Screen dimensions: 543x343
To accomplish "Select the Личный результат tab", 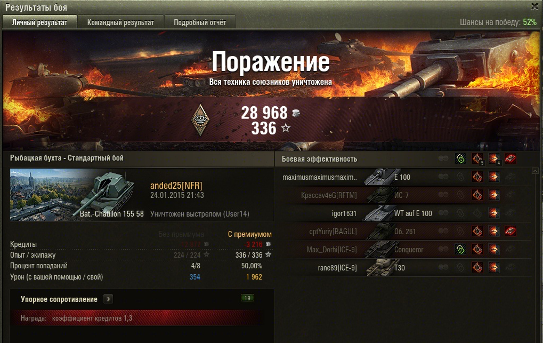I will [x=39, y=22].
